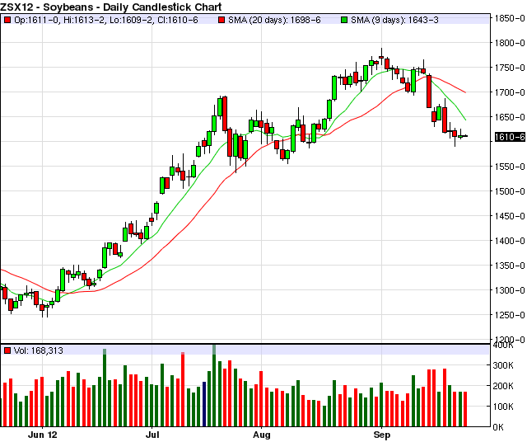This screenshot has width=527, height=442.
Task: Click the last red volume bar
Action: (465, 409)
